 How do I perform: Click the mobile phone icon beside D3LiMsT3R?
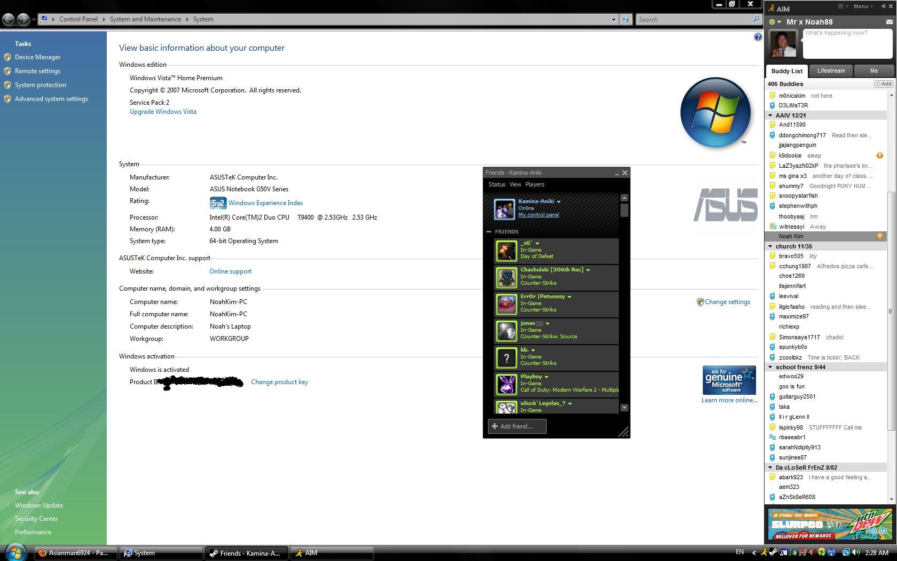point(772,105)
